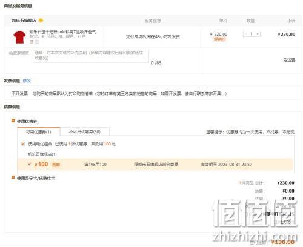Click the 给卖家留言 message text box
The width and height of the screenshot is (303, 247).
tap(91, 56)
